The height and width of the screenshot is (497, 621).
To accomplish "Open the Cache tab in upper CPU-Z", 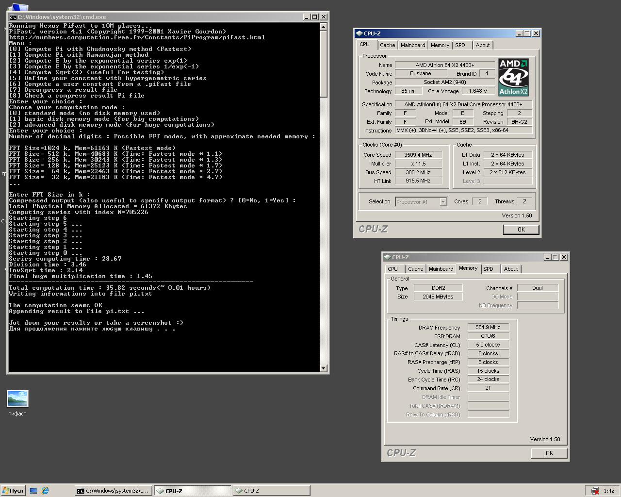I will pyautogui.click(x=387, y=45).
